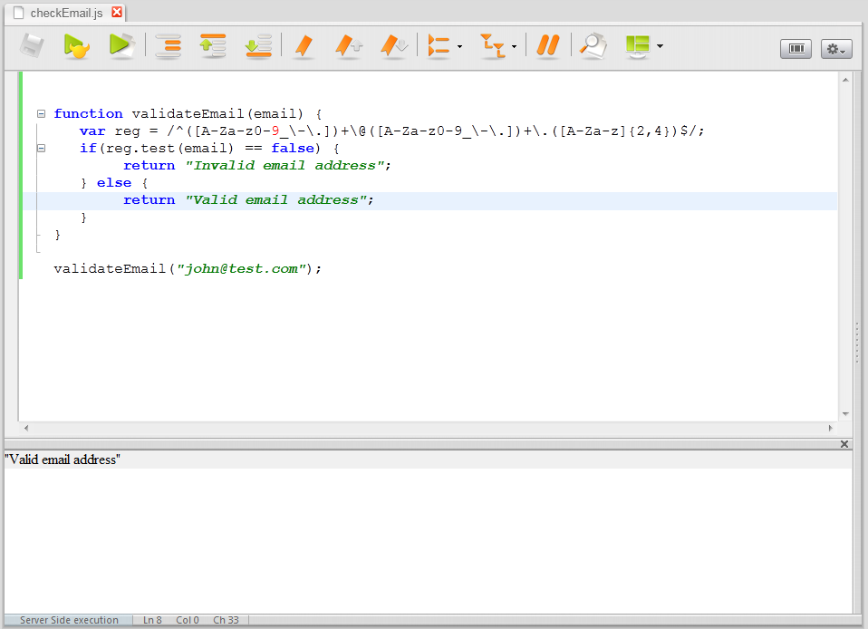Run the checkEmail.js file

(x=121, y=45)
